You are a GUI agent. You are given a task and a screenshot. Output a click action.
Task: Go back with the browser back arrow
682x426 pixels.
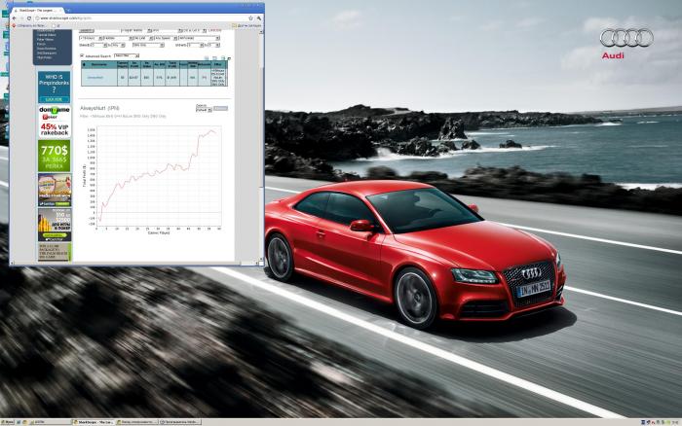(x=14, y=18)
